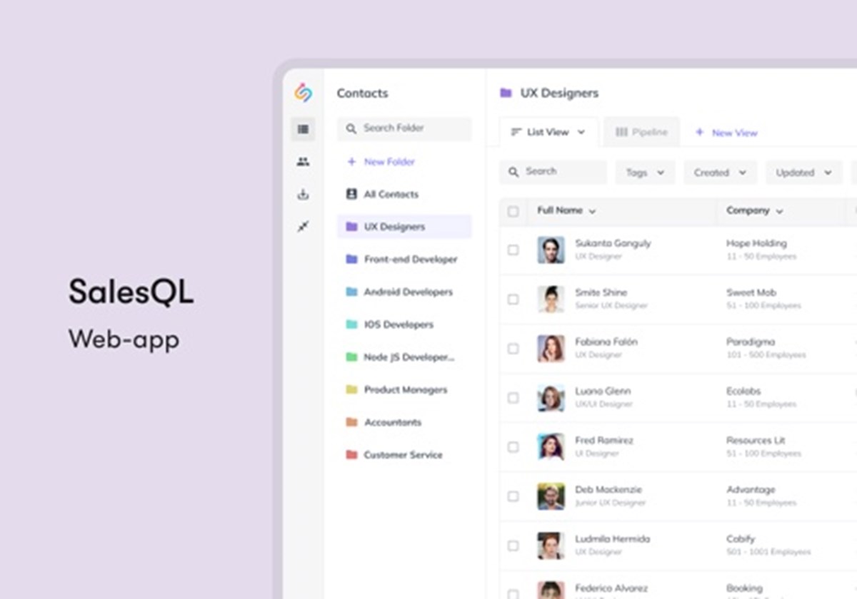
Task: Switch to the List View tab
Action: tap(548, 132)
